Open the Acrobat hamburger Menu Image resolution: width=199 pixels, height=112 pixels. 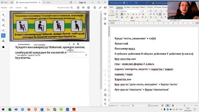click(4, 2)
